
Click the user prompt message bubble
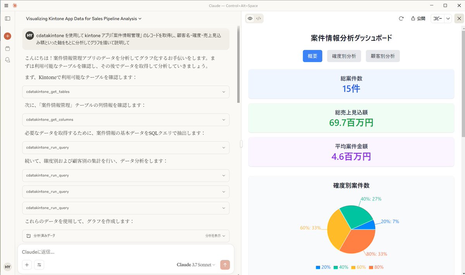[x=126, y=39]
